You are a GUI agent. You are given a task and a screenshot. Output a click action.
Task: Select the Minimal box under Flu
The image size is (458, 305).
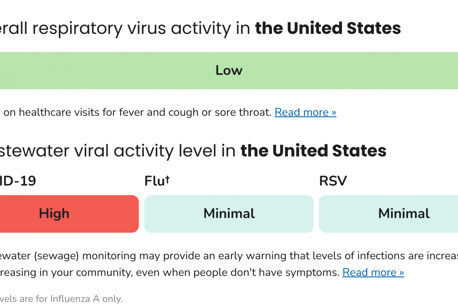pos(229,213)
